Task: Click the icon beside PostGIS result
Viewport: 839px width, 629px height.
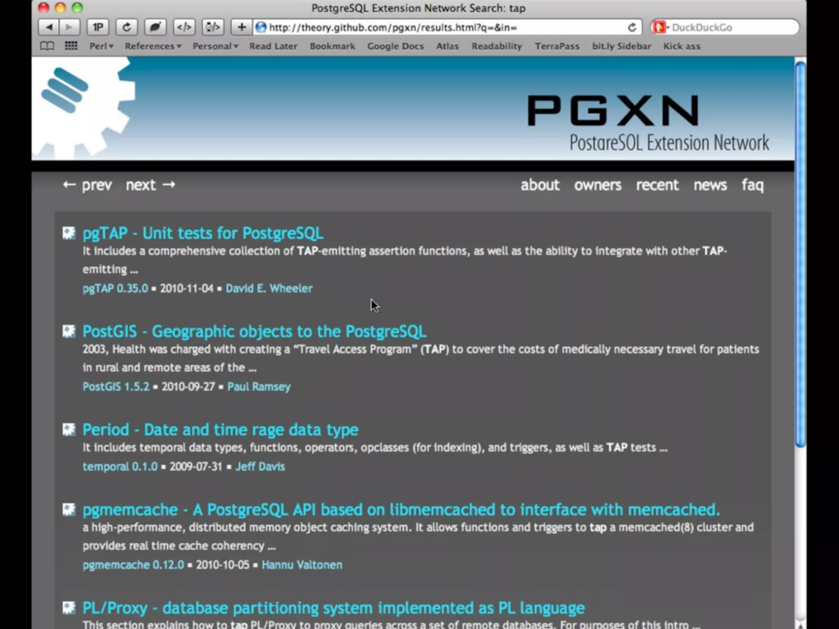Action: pyautogui.click(x=69, y=331)
